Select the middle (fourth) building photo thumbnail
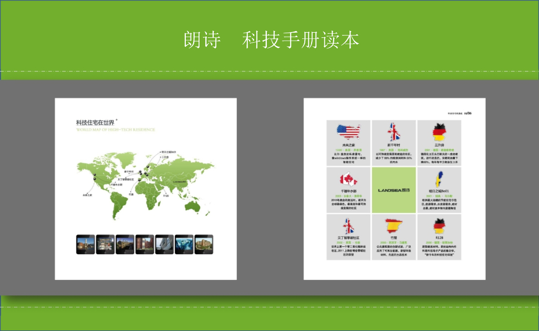This screenshot has width=539, height=331. click(145, 244)
